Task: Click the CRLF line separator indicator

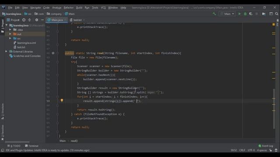Action: click(242, 150)
